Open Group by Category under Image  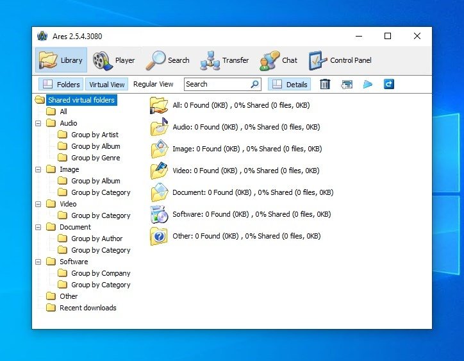click(101, 192)
